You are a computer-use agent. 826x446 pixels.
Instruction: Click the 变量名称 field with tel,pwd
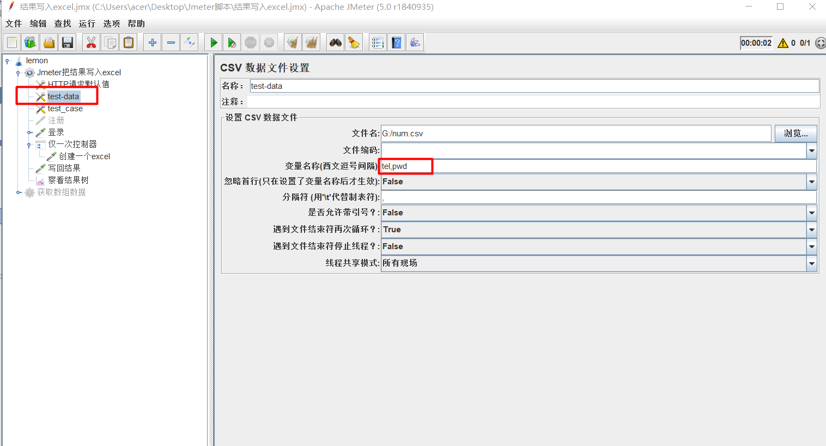click(x=599, y=166)
